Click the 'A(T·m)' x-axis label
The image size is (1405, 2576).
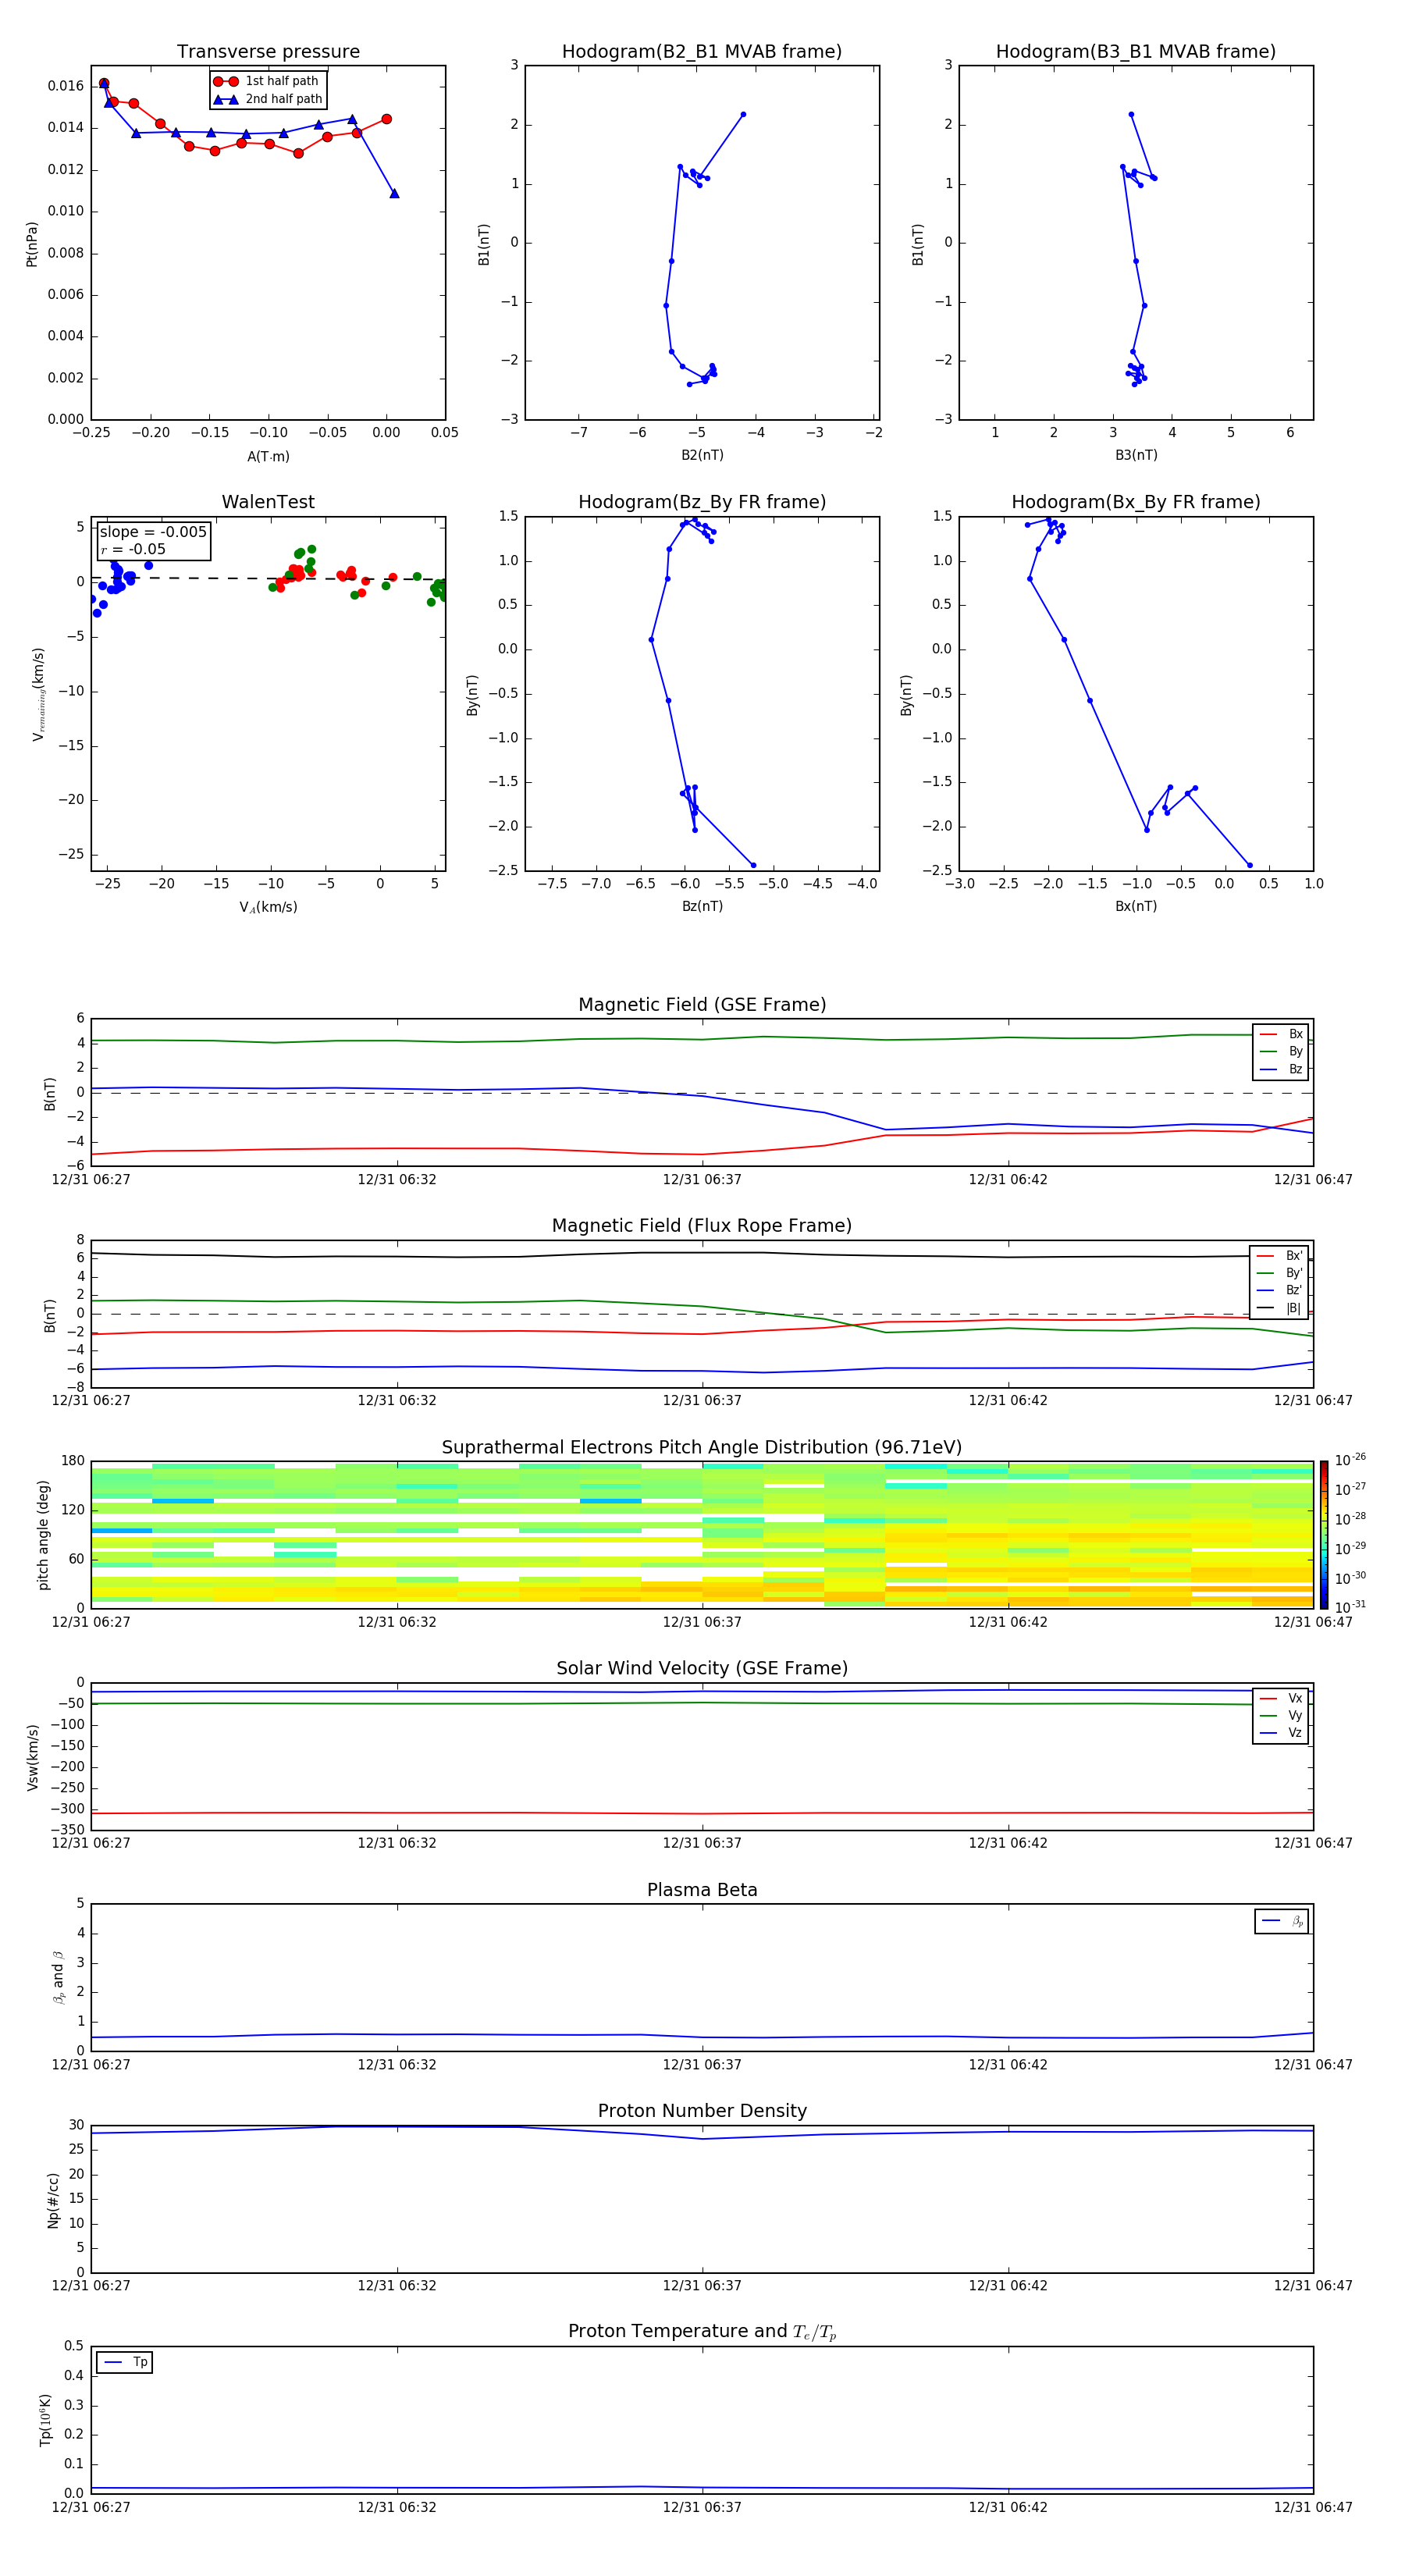268,456
